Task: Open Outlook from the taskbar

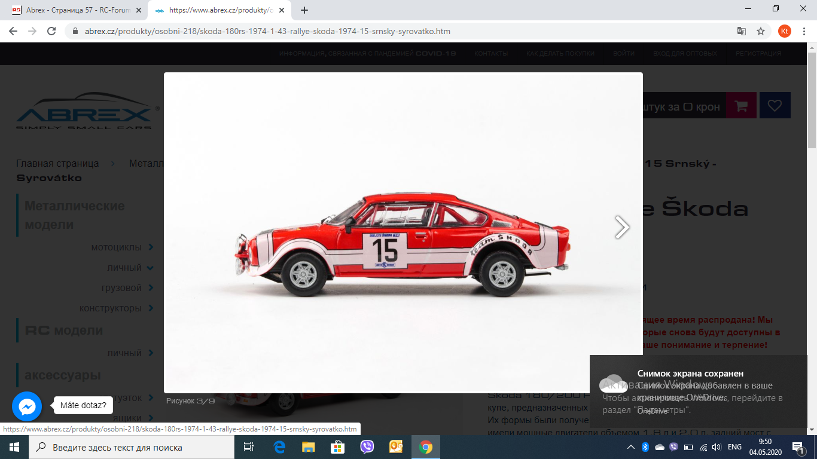Action: click(x=397, y=447)
